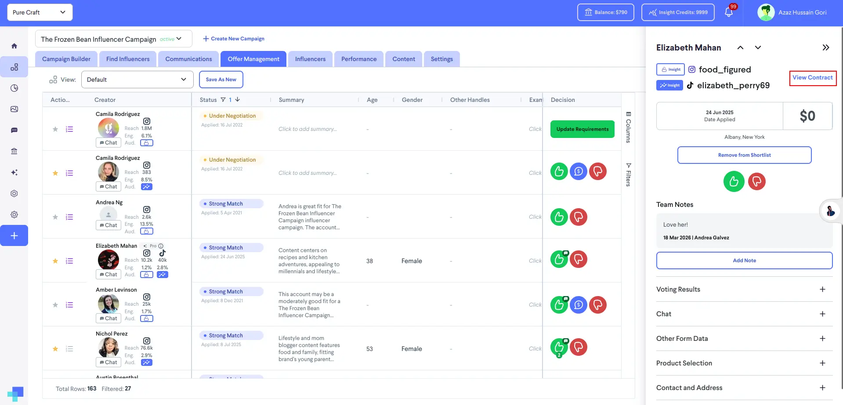Open Elizabeth Mahan's TikTok icon in table
The height and width of the screenshot is (405, 843).
pos(163,253)
